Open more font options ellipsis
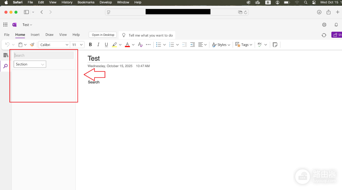This screenshot has height=190, width=342. click(x=148, y=44)
